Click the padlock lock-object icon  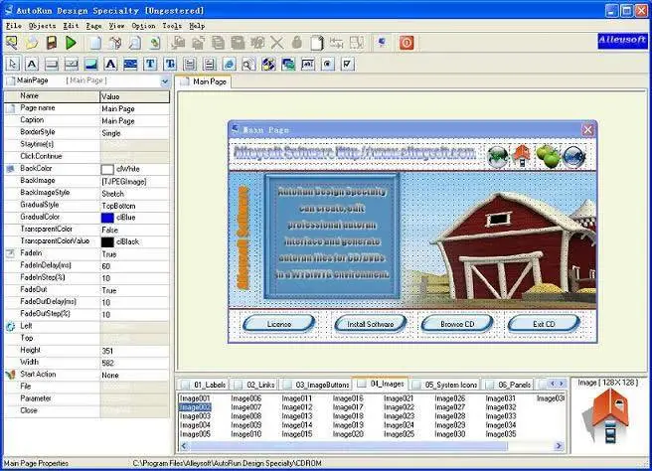click(296, 43)
